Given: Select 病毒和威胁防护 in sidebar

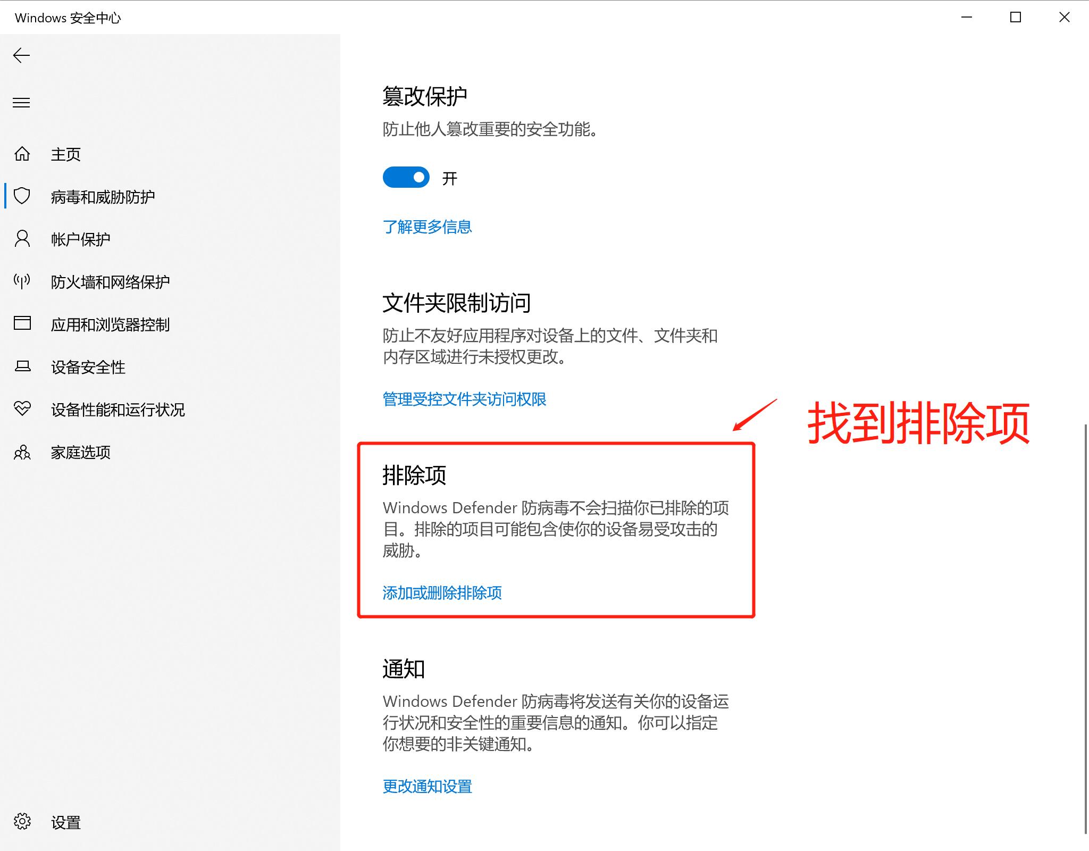Looking at the screenshot, I should coord(103,197).
